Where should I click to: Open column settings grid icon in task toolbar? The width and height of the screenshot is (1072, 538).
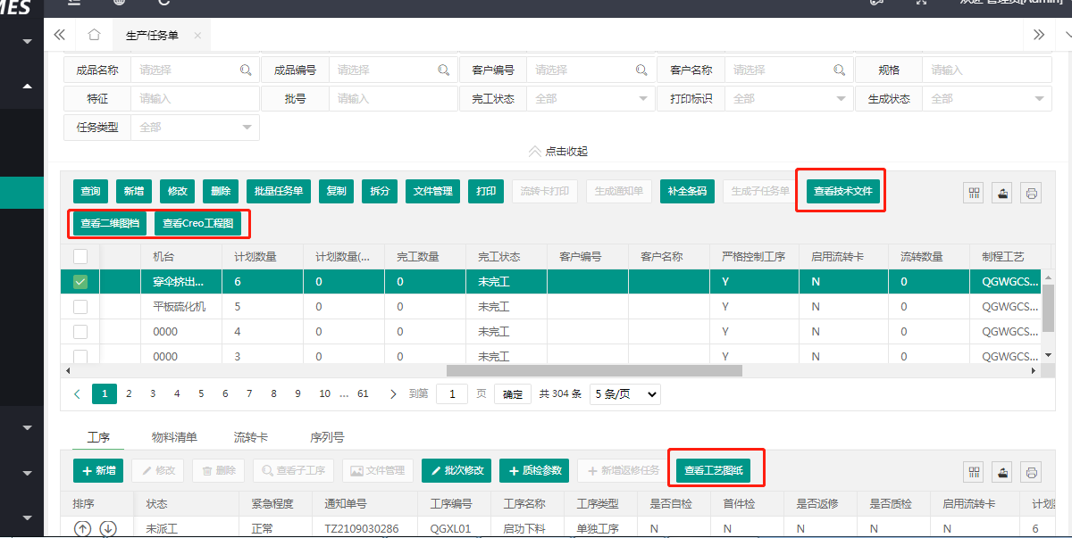click(x=974, y=194)
